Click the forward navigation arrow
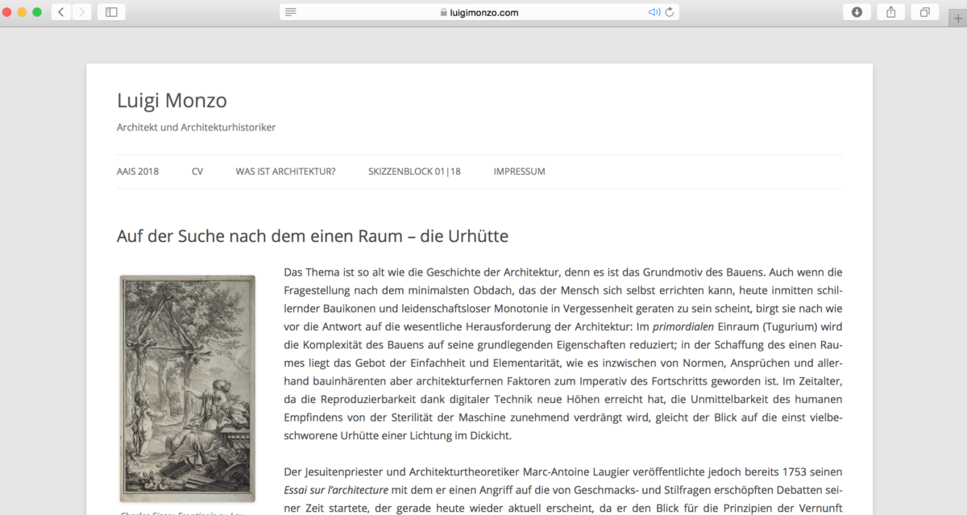 tap(81, 12)
